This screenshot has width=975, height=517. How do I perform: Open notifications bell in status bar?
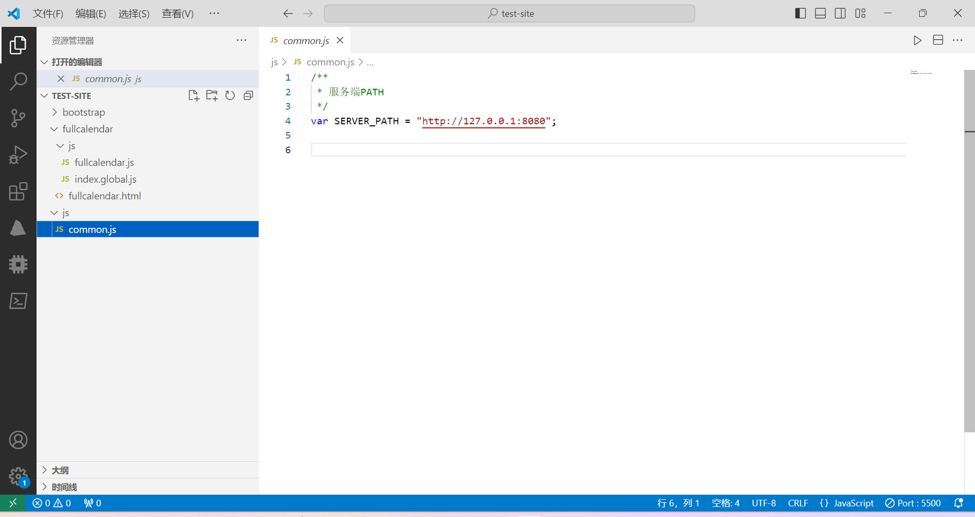(959, 503)
